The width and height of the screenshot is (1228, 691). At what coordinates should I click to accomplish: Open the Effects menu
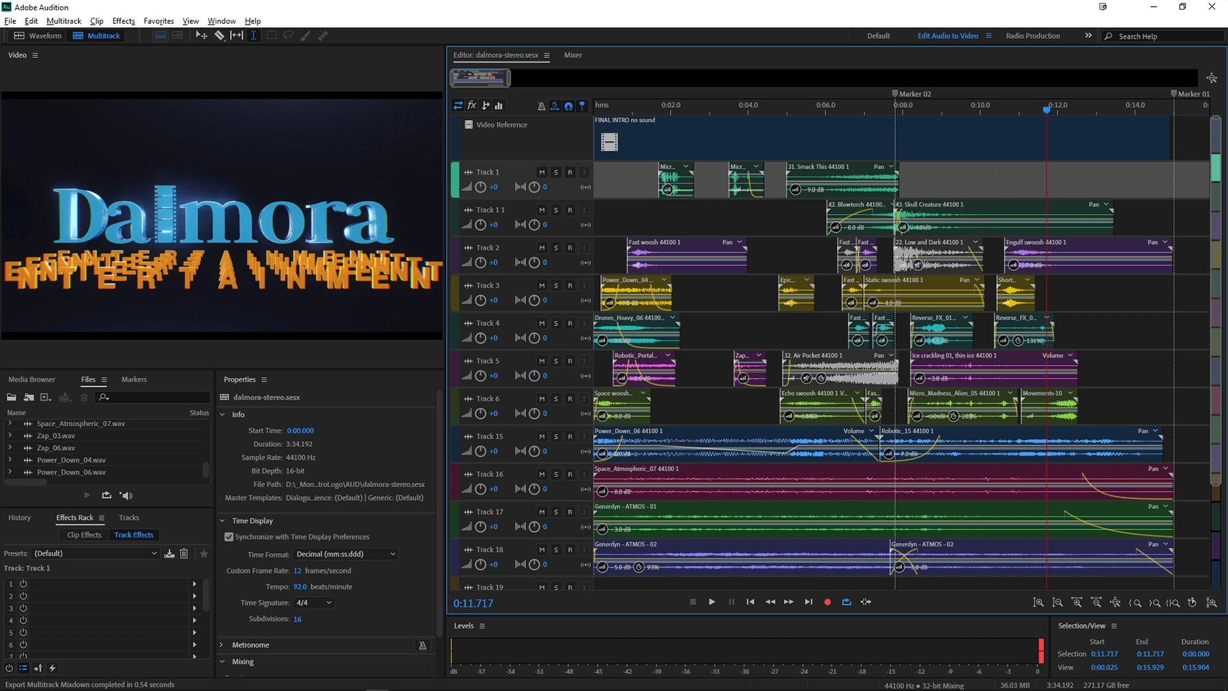point(123,21)
